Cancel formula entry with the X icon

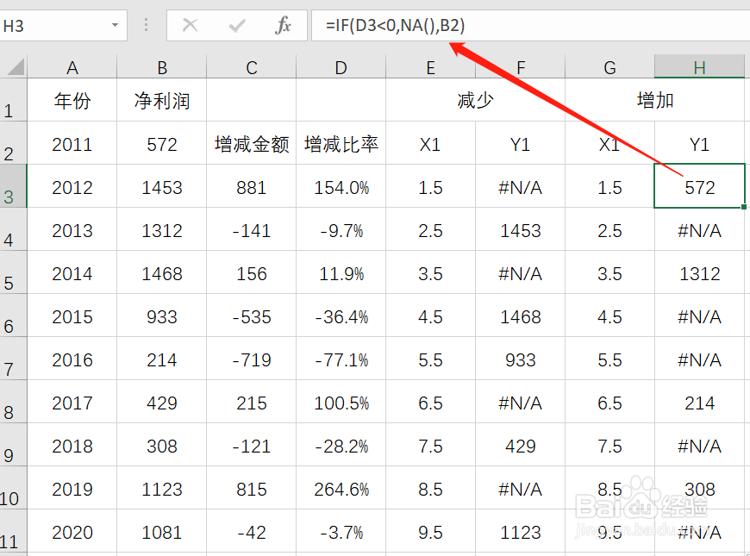pyautogui.click(x=190, y=25)
